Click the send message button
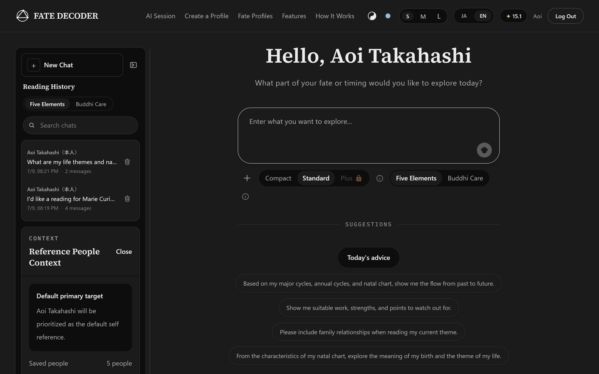The height and width of the screenshot is (374, 599). (484, 150)
